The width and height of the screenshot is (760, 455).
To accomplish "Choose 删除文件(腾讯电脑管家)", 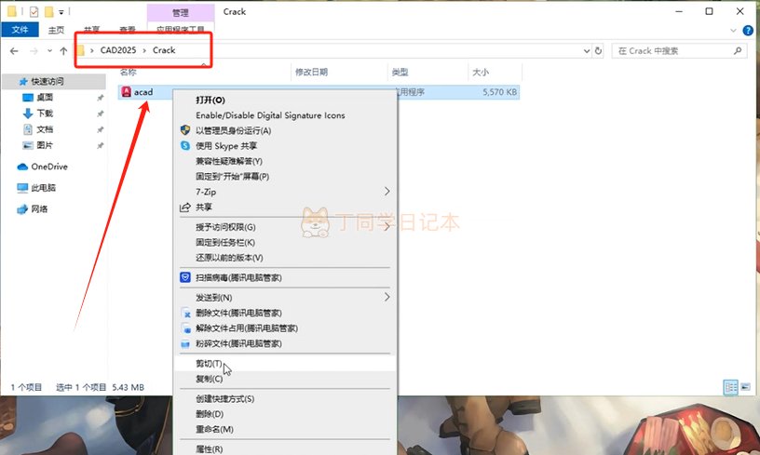I will coord(286,313).
